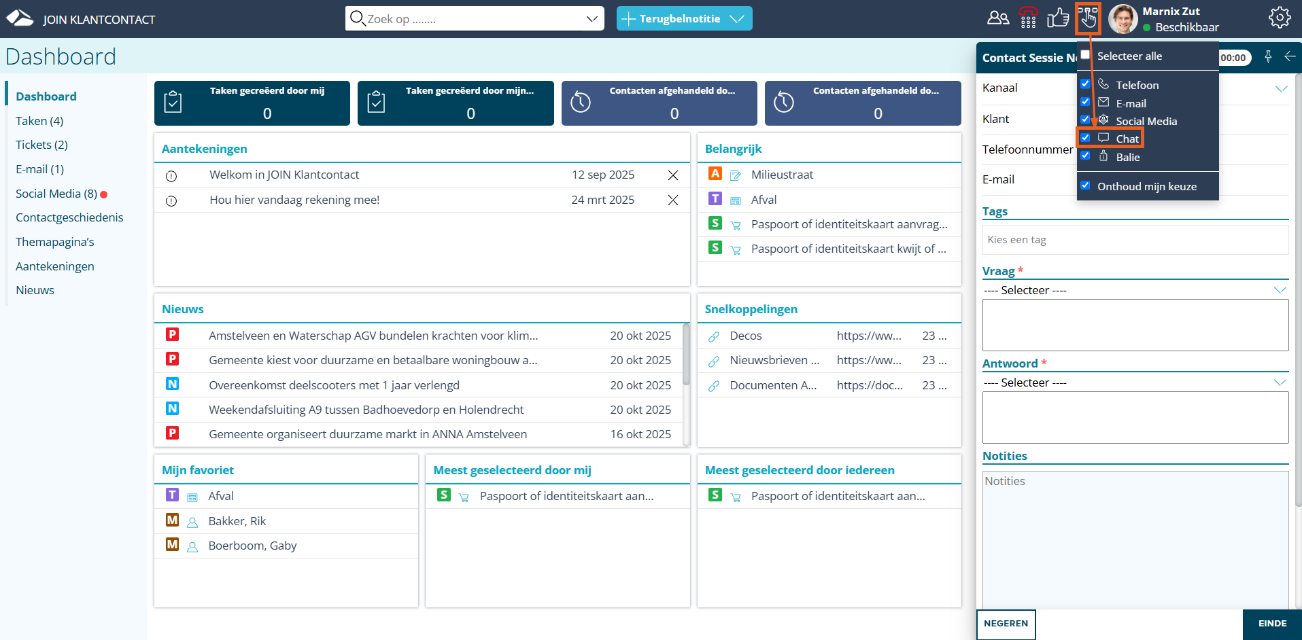1302x640 pixels.
Task: Expand the search box dropdown chevron
Action: [x=592, y=19]
